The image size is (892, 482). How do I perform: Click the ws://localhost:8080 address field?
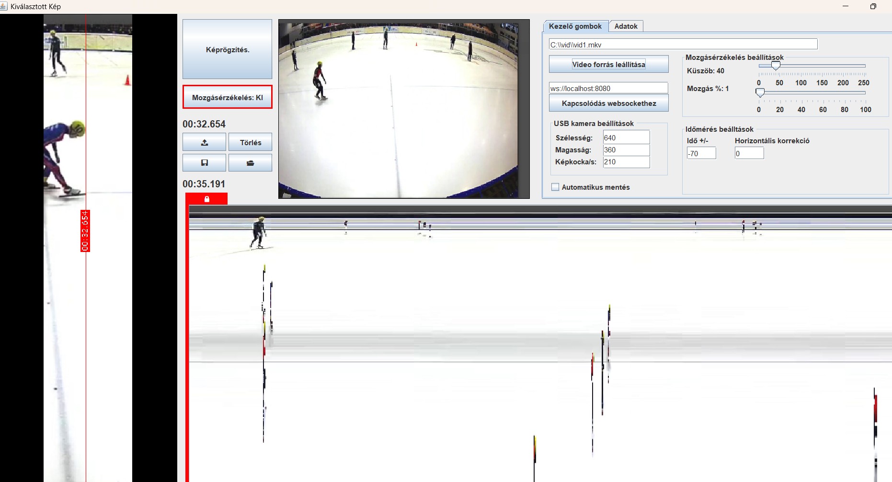(x=608, y=88)
